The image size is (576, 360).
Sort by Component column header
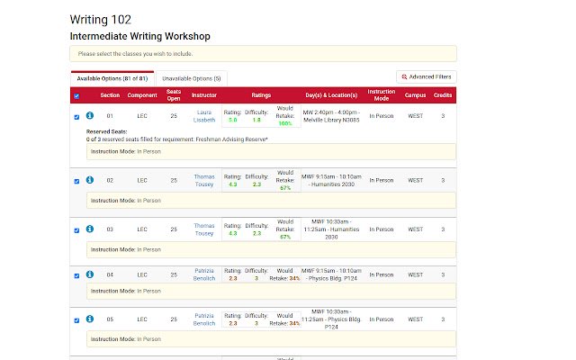[x=142, y=95]
